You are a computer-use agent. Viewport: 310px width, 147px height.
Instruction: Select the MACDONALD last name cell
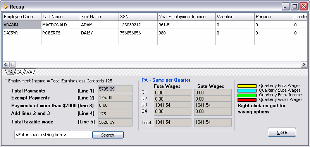coord(61,25)
